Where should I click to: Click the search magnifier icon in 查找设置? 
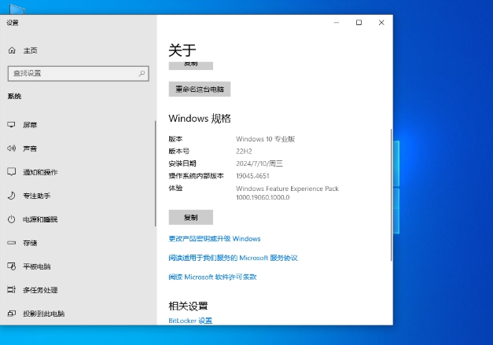tap(142, 73)
